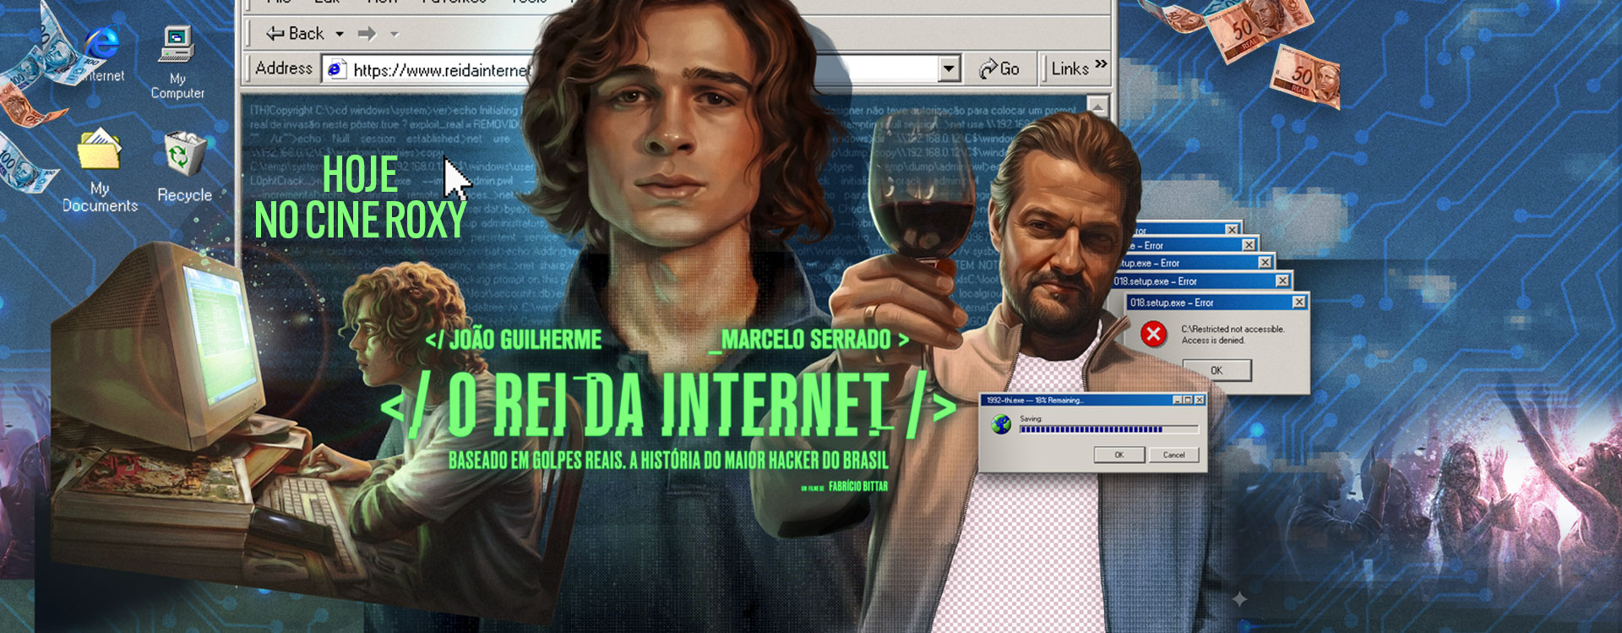Click OK in the Saving dialog
The image size is (1622, 633).
[1119, 455]
